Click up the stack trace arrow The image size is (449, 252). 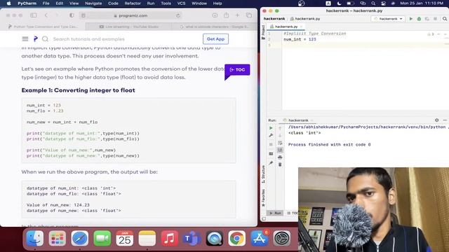click(280, 128)
